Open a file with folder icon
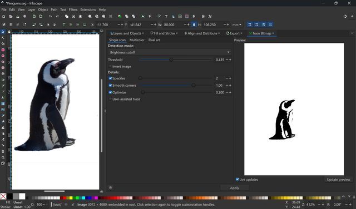Image resolution: width=356 pixels, height=209 pixels. pos(11,16)
